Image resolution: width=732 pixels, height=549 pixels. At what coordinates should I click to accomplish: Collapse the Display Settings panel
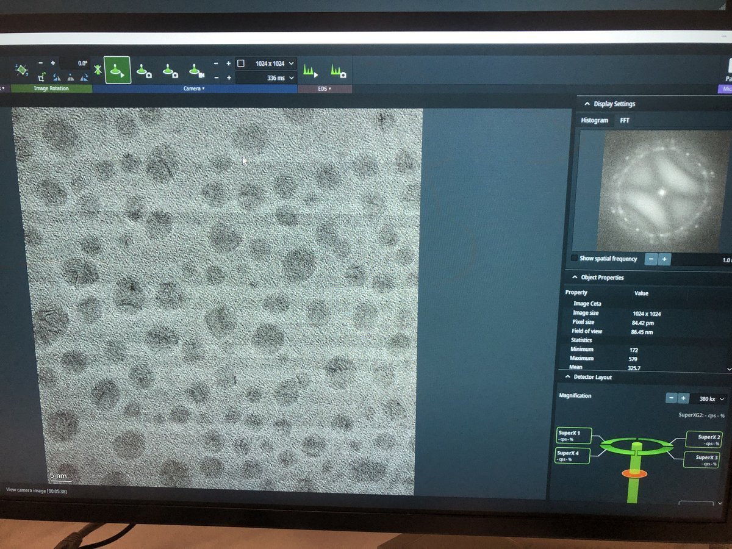(x=587, y=104)
